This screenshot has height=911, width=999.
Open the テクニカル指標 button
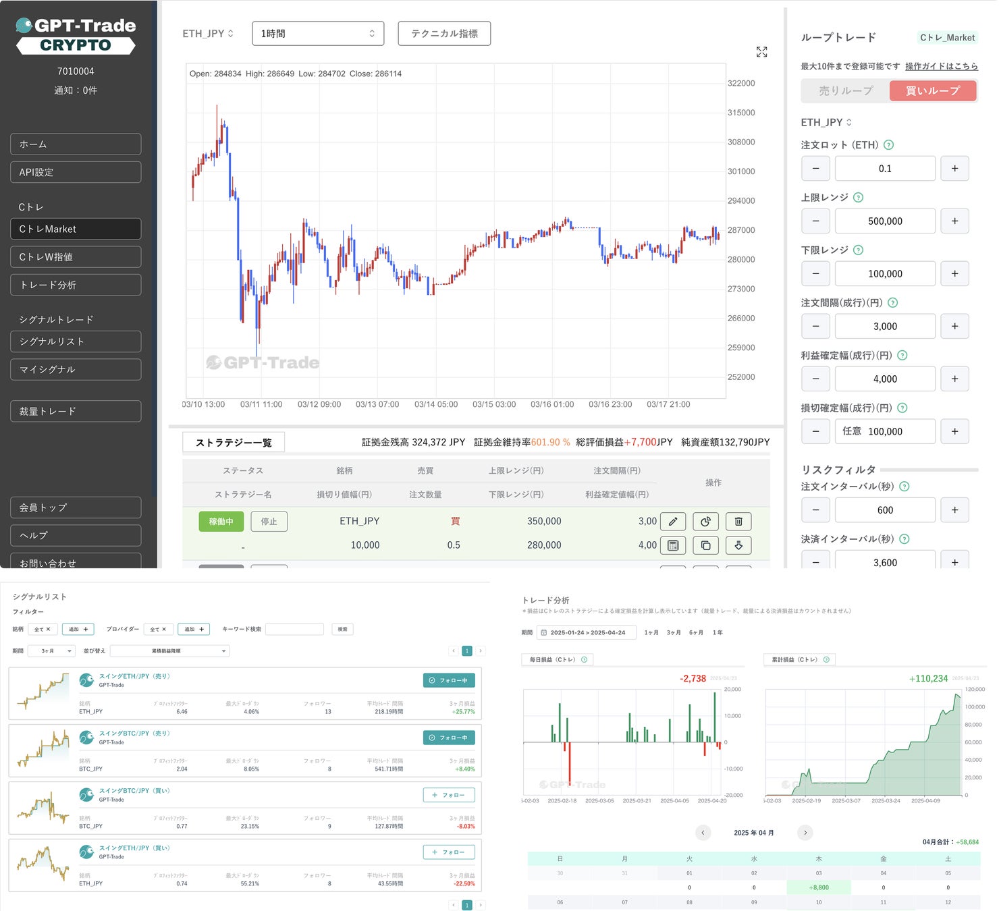click(444, 33)
